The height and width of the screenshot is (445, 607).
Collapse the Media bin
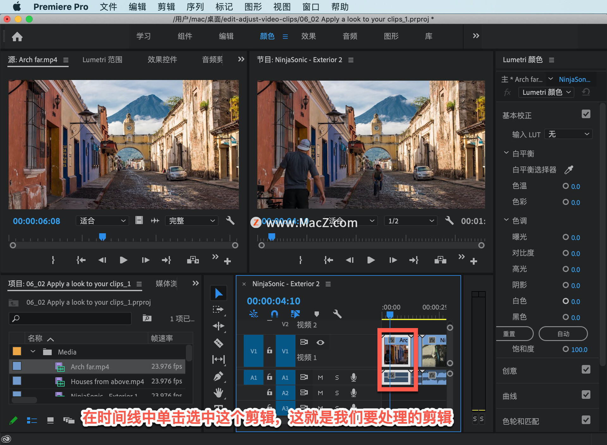click(x=33, y=351)
